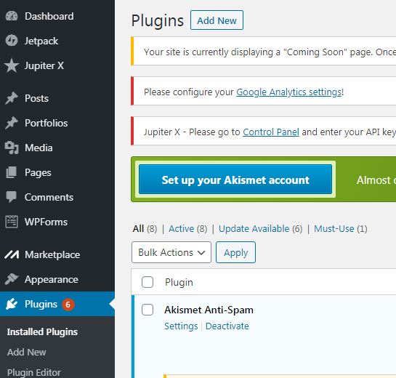The width and height of the screenshot is (396, 378).
Task: Open the Control Panel link
Action: [x=271, y=132]
